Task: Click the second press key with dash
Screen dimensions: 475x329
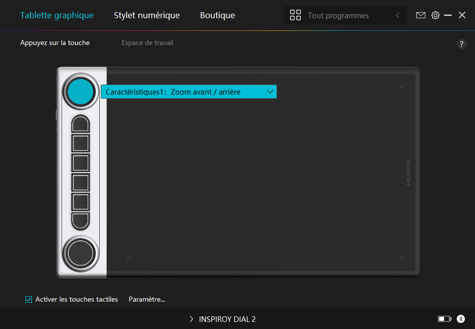Action: (81, 143)
